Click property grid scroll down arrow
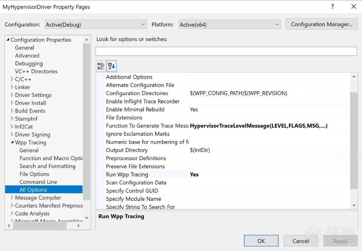 point(354,205)
